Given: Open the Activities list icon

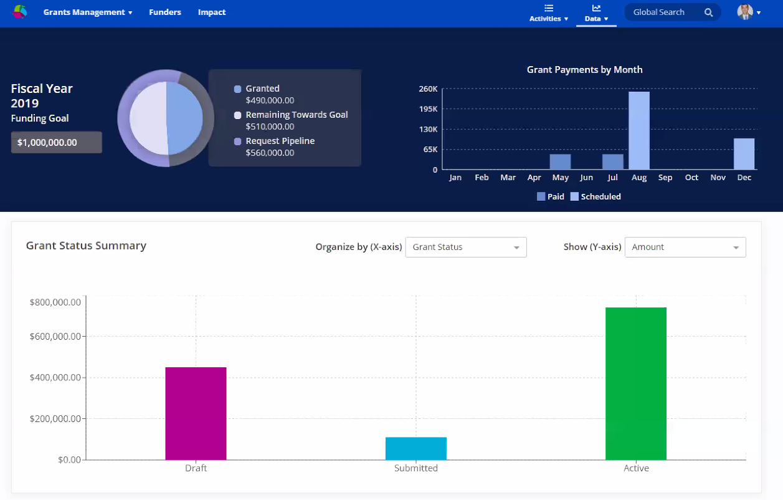Looking at the screenshot, I should pos(548,8).
